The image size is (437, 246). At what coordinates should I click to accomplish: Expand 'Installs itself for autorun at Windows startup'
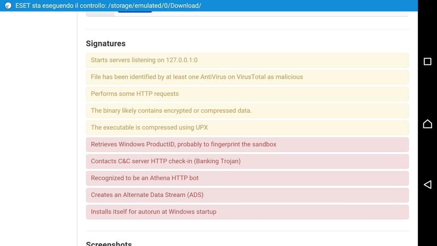pos(247,212)
